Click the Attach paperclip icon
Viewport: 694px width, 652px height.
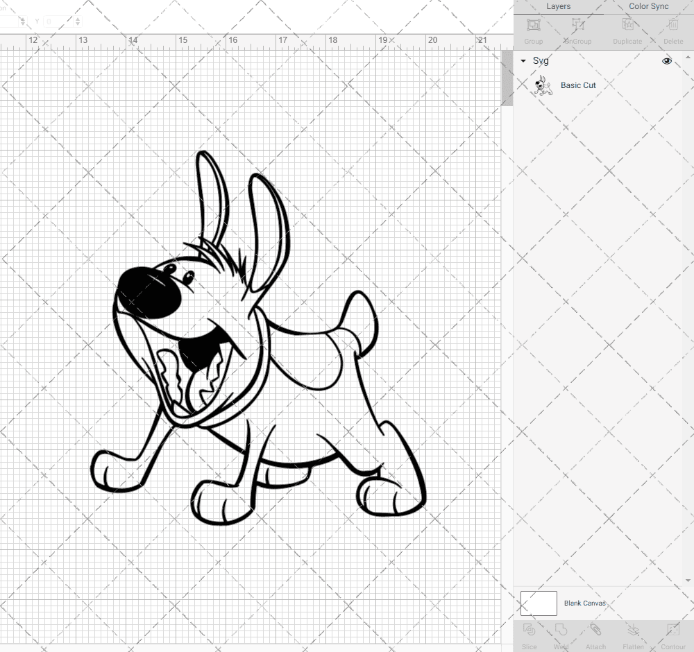coord(595,630)
